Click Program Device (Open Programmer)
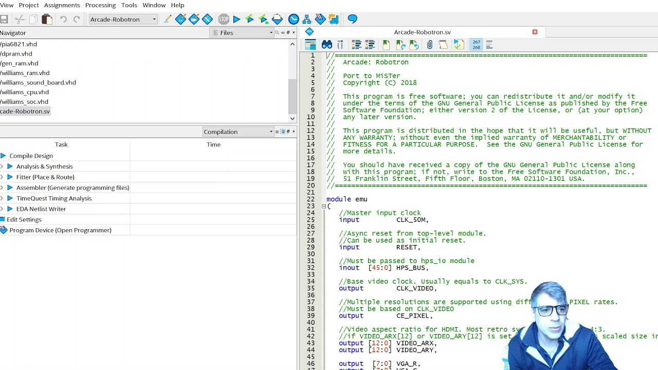 coord(60,230)
